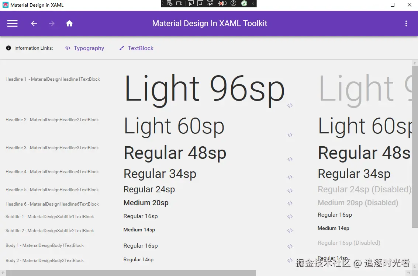Click the Subtitle 2 - MaterialDesignSubtitle2TextBlock label

[49, 231]
